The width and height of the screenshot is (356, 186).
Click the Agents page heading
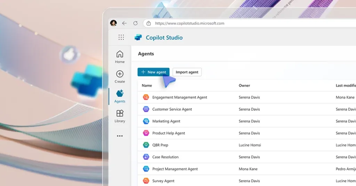tap(146, 54)
